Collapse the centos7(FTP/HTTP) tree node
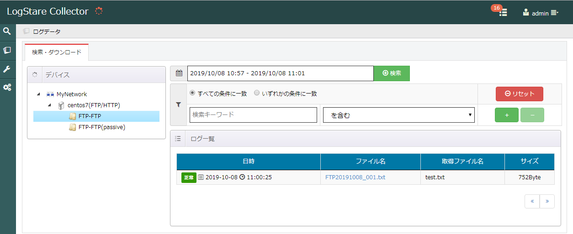 tap(50, 105)
